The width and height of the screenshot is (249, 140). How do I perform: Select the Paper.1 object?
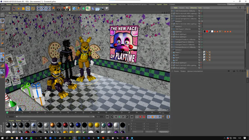[178, 52]
